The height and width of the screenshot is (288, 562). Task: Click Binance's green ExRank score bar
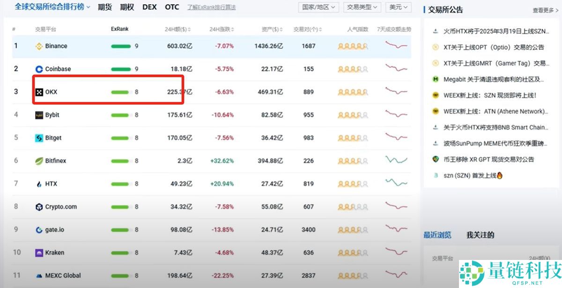pos(121,46)
